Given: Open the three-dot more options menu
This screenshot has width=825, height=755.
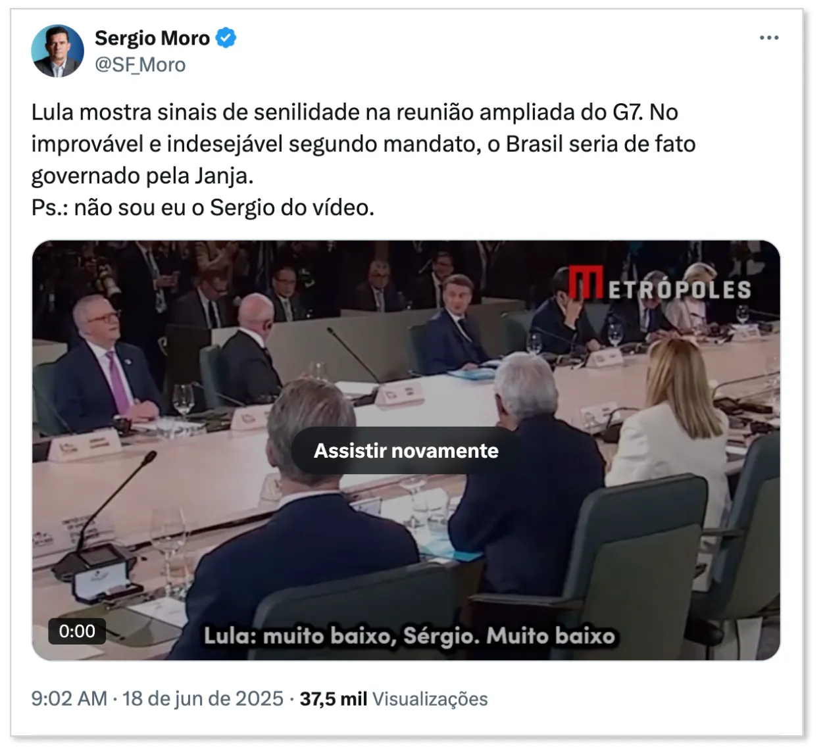Looking at the screenshot, I should click(768, 37).
